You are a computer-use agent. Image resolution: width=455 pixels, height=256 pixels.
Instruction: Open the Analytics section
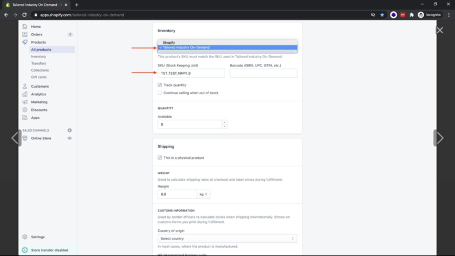39,94
